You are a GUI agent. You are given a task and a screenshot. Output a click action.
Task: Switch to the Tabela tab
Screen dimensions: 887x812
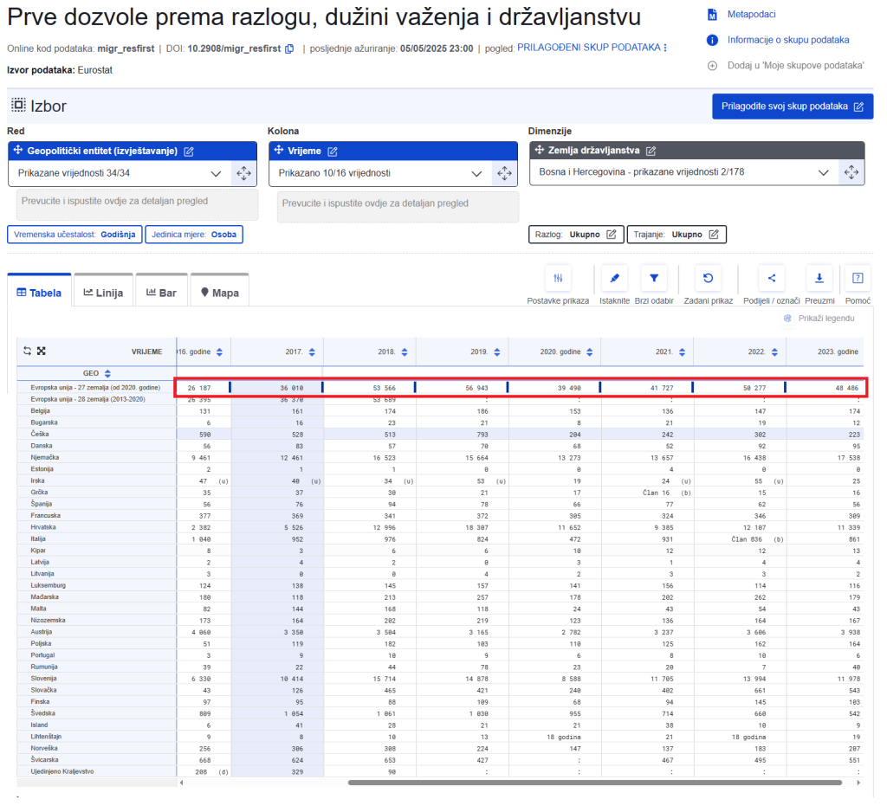39,292
